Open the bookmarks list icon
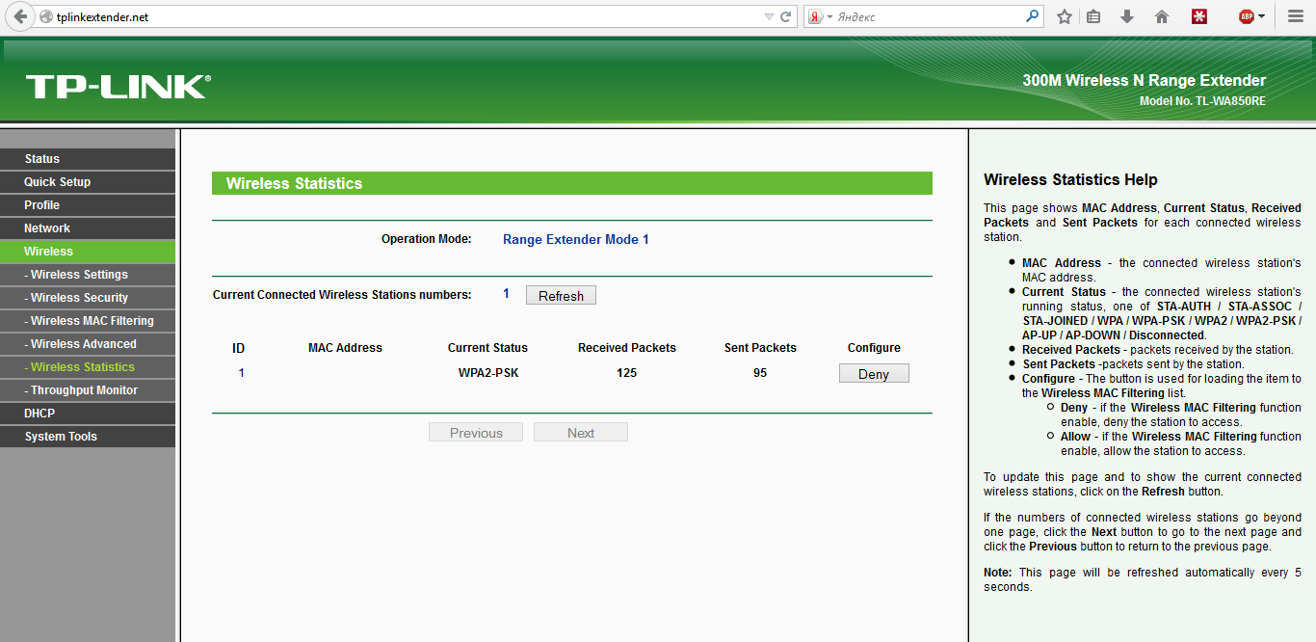1316x642 pixels. pyautogui.click(x=1093, y=16)
